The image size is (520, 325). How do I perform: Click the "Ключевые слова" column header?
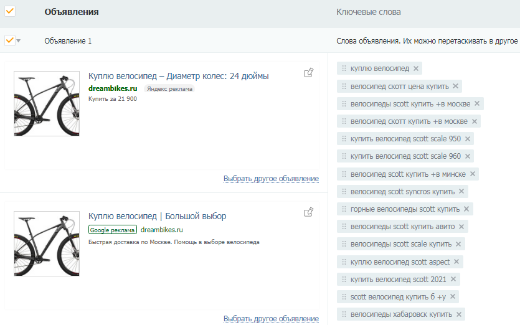point(369,12)
